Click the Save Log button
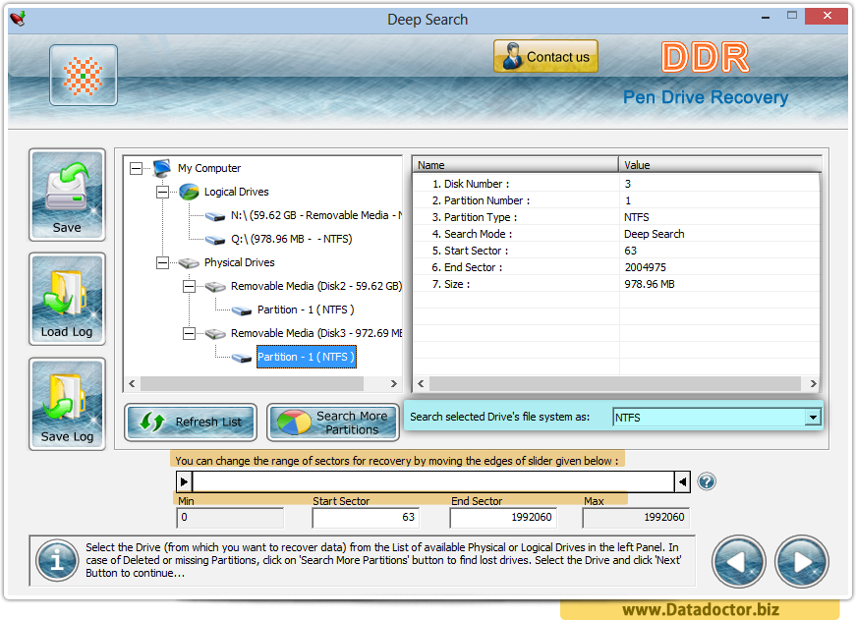The height and width of the screenshot is (620, 856). 67,404
